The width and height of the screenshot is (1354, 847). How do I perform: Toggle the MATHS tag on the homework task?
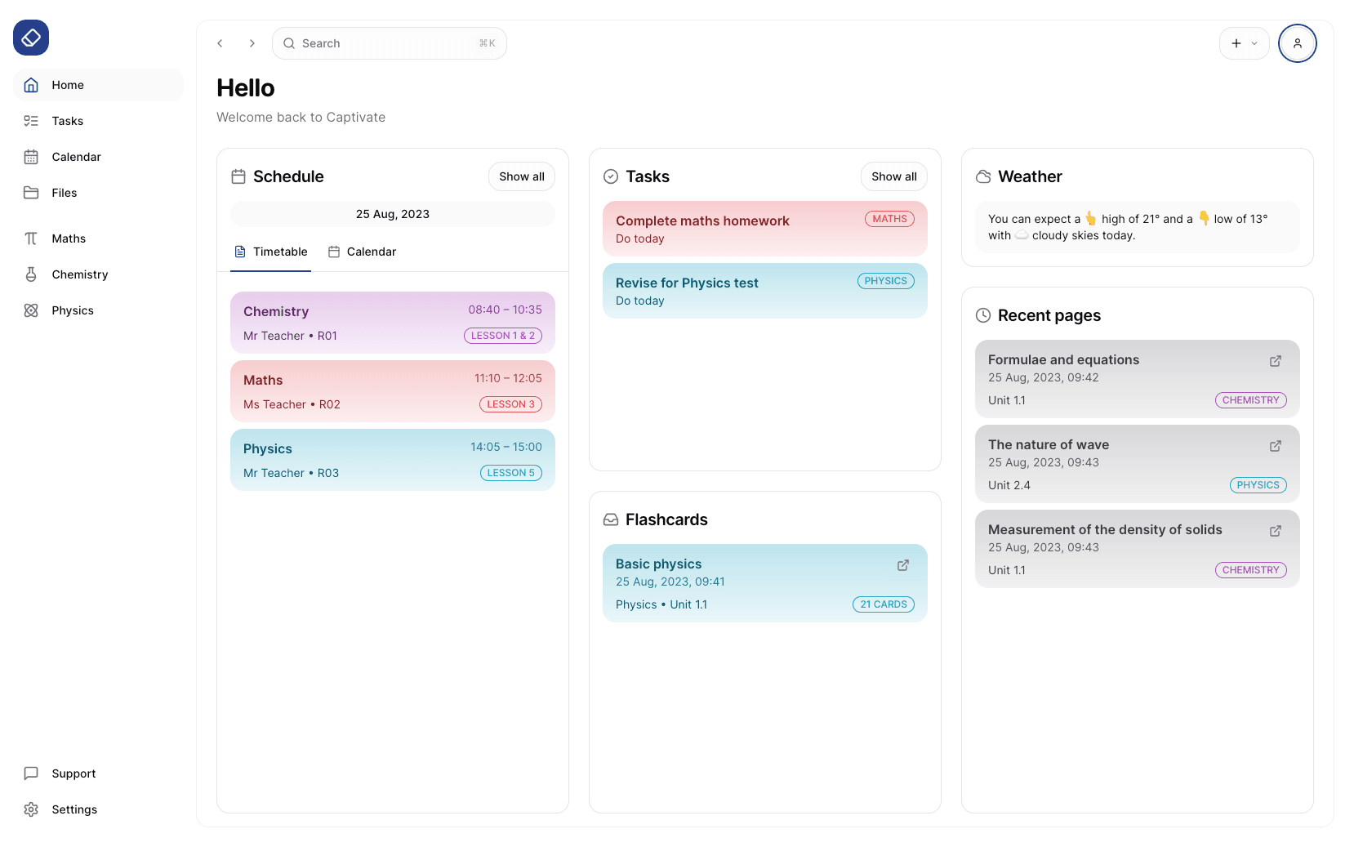pos(889,218)
